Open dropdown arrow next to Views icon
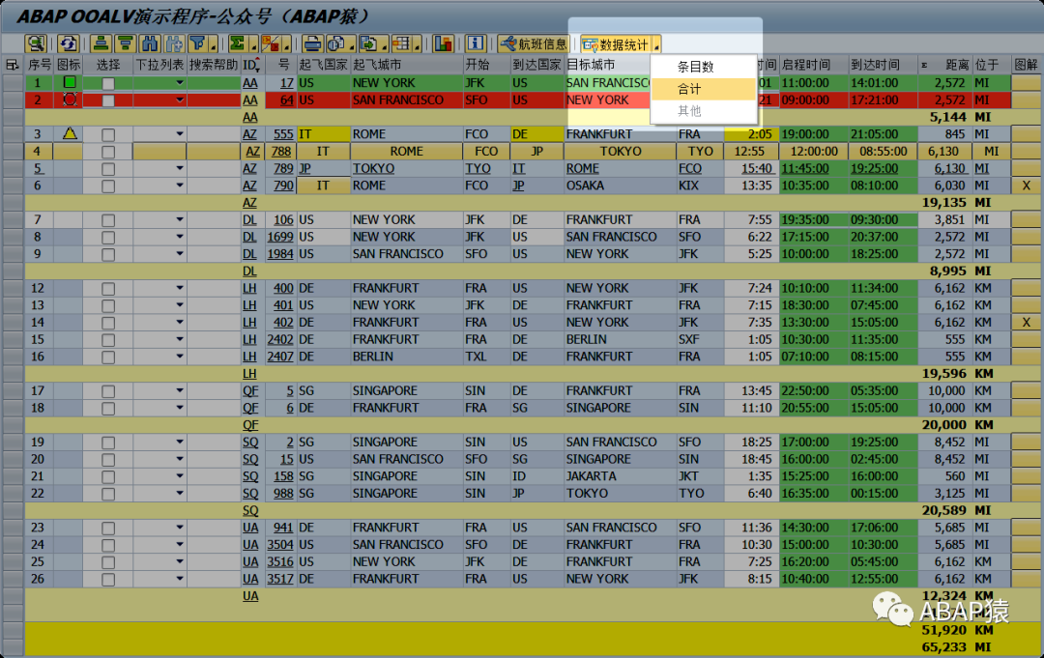This screenshot has width=1044, height=658. coord(352,45)
